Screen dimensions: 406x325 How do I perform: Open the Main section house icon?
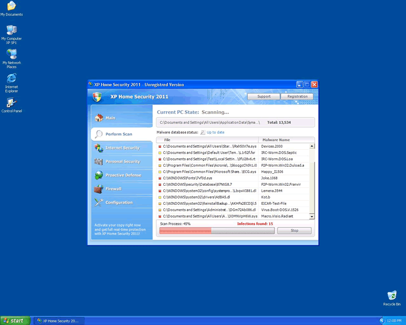click(x=98, y=118)
